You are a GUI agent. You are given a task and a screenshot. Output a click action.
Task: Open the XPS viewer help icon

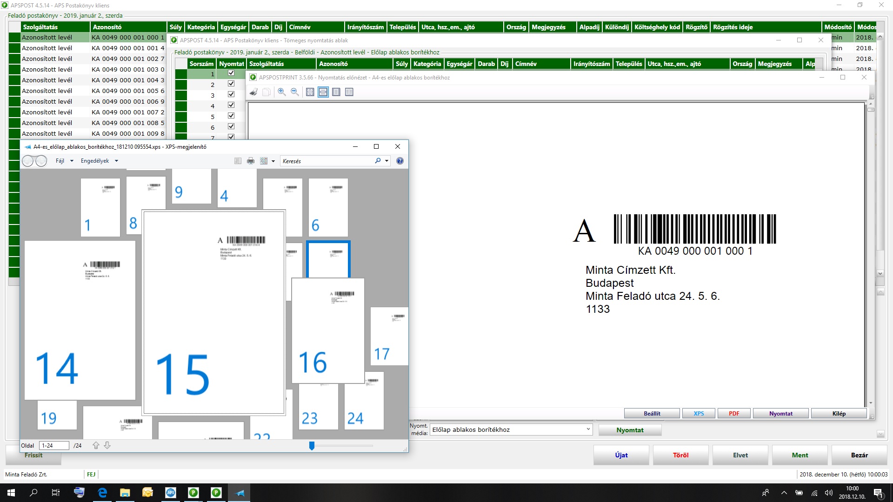[400, 161]
